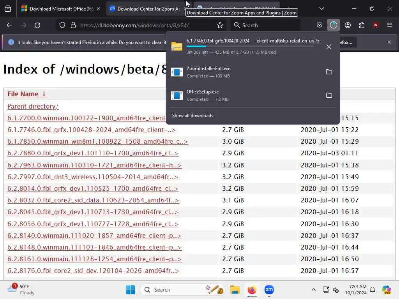
Task: Open Copilot preview icon in taskbar
Action: pos(387,290)
